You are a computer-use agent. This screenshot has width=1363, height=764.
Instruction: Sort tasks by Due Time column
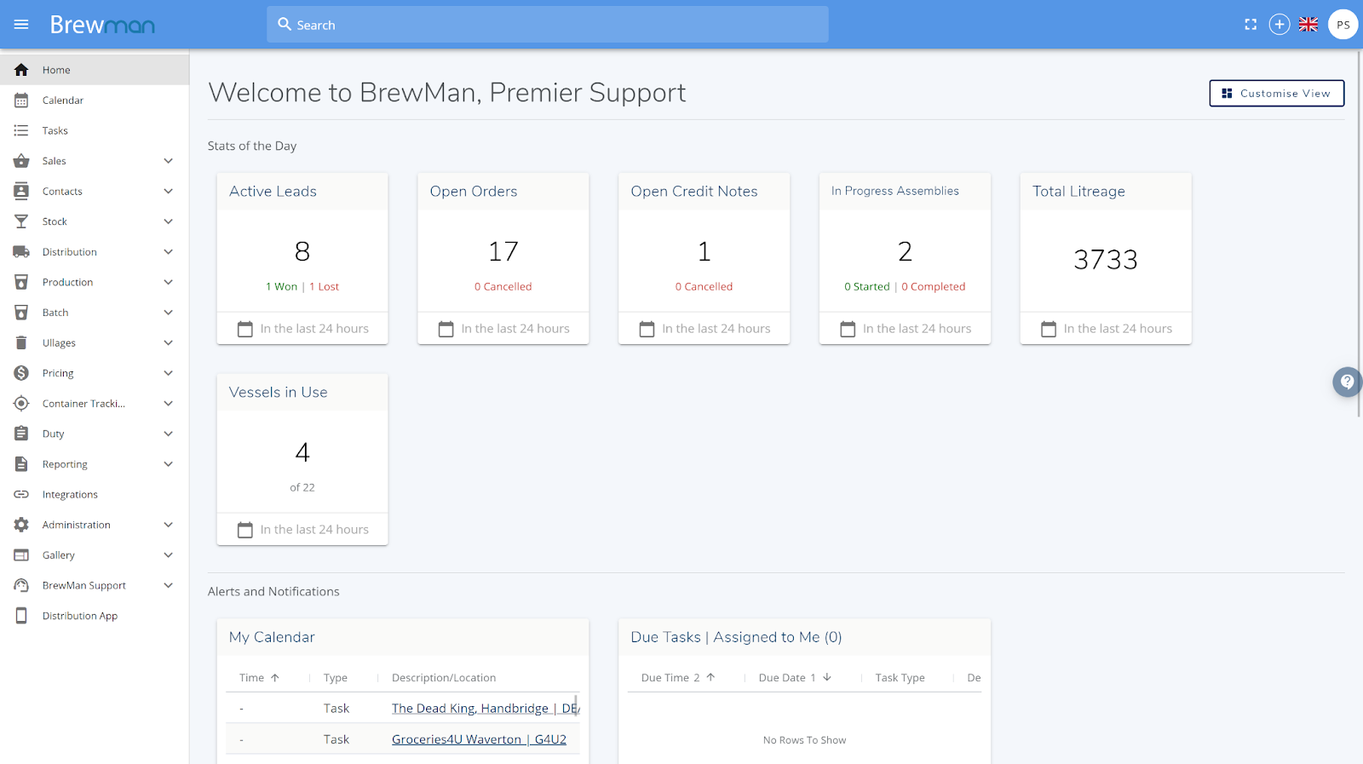click(678, 678)
